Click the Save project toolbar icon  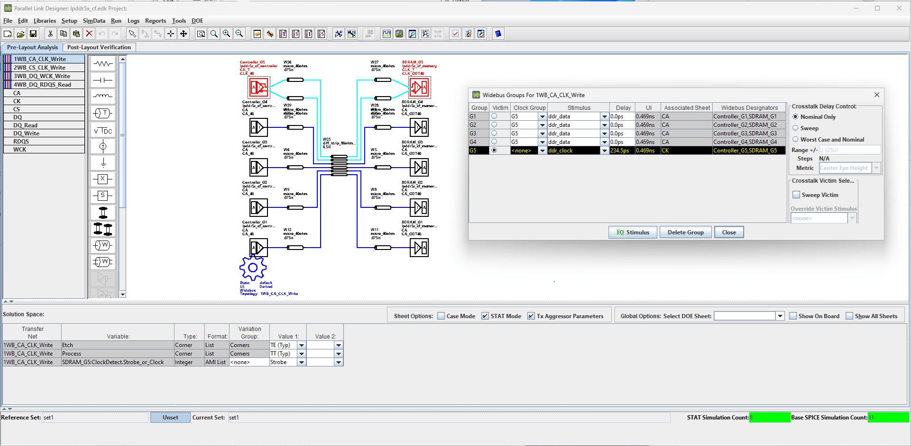pos(33,34)
